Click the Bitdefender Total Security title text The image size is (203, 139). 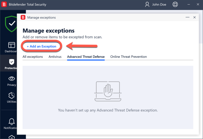point(27,4)
